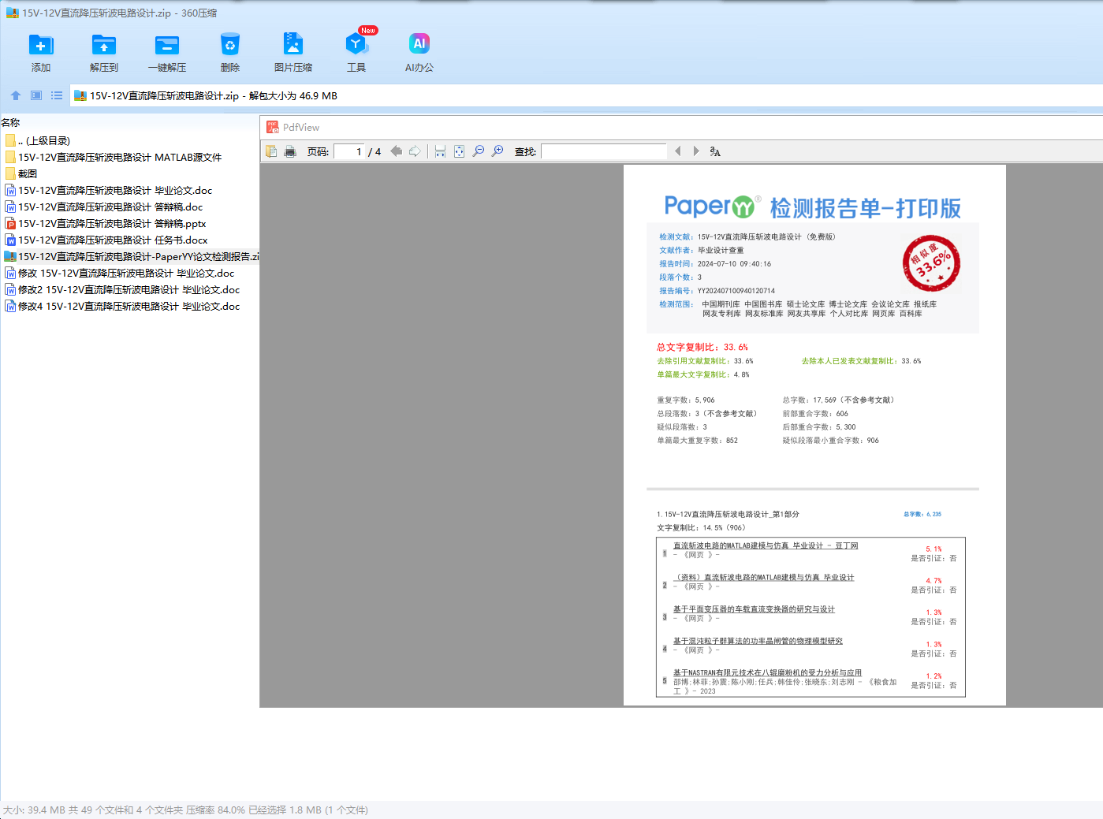Click the report number YY202407100940120714

736,291
